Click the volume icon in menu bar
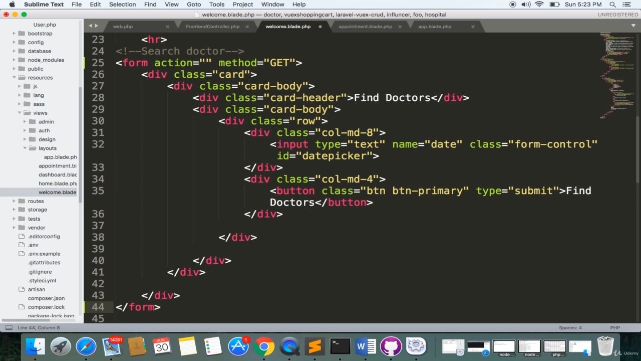Screen dimensions: 641x361 [526, 5]
